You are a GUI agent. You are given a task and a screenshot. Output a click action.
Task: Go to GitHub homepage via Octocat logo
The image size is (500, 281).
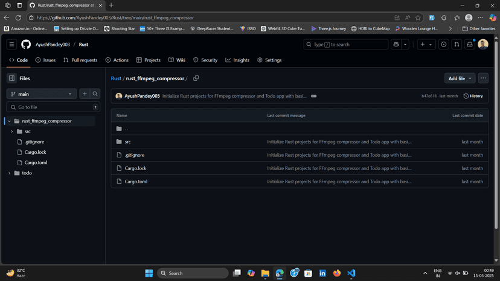[26, 44]
